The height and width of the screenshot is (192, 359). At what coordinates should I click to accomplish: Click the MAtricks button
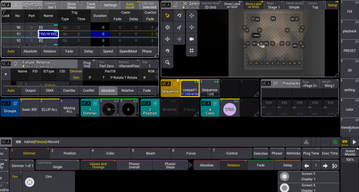[x=293, y=153]
